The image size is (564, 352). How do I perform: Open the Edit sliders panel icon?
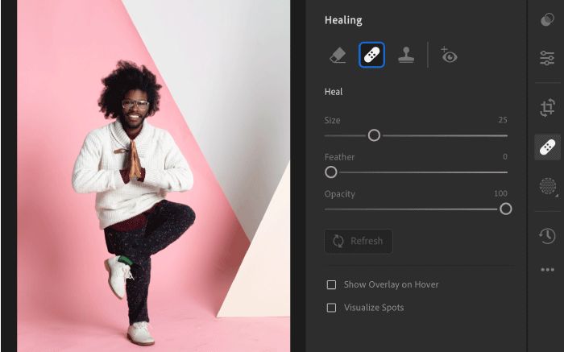tap(547, 58)
